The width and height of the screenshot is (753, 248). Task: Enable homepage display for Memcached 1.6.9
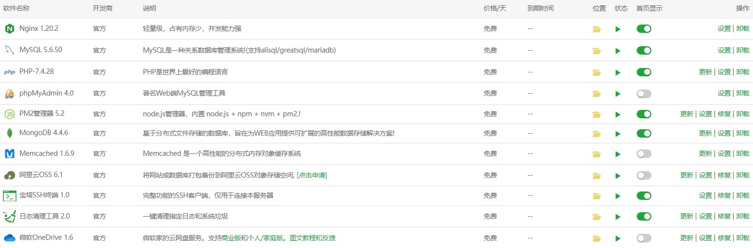click(x=644, y=153)
